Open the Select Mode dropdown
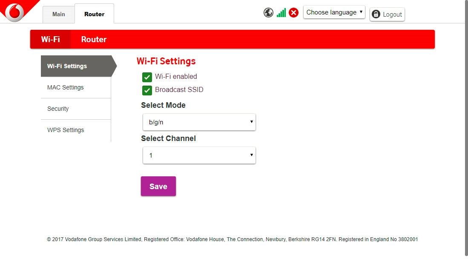 tap(199, 122)
